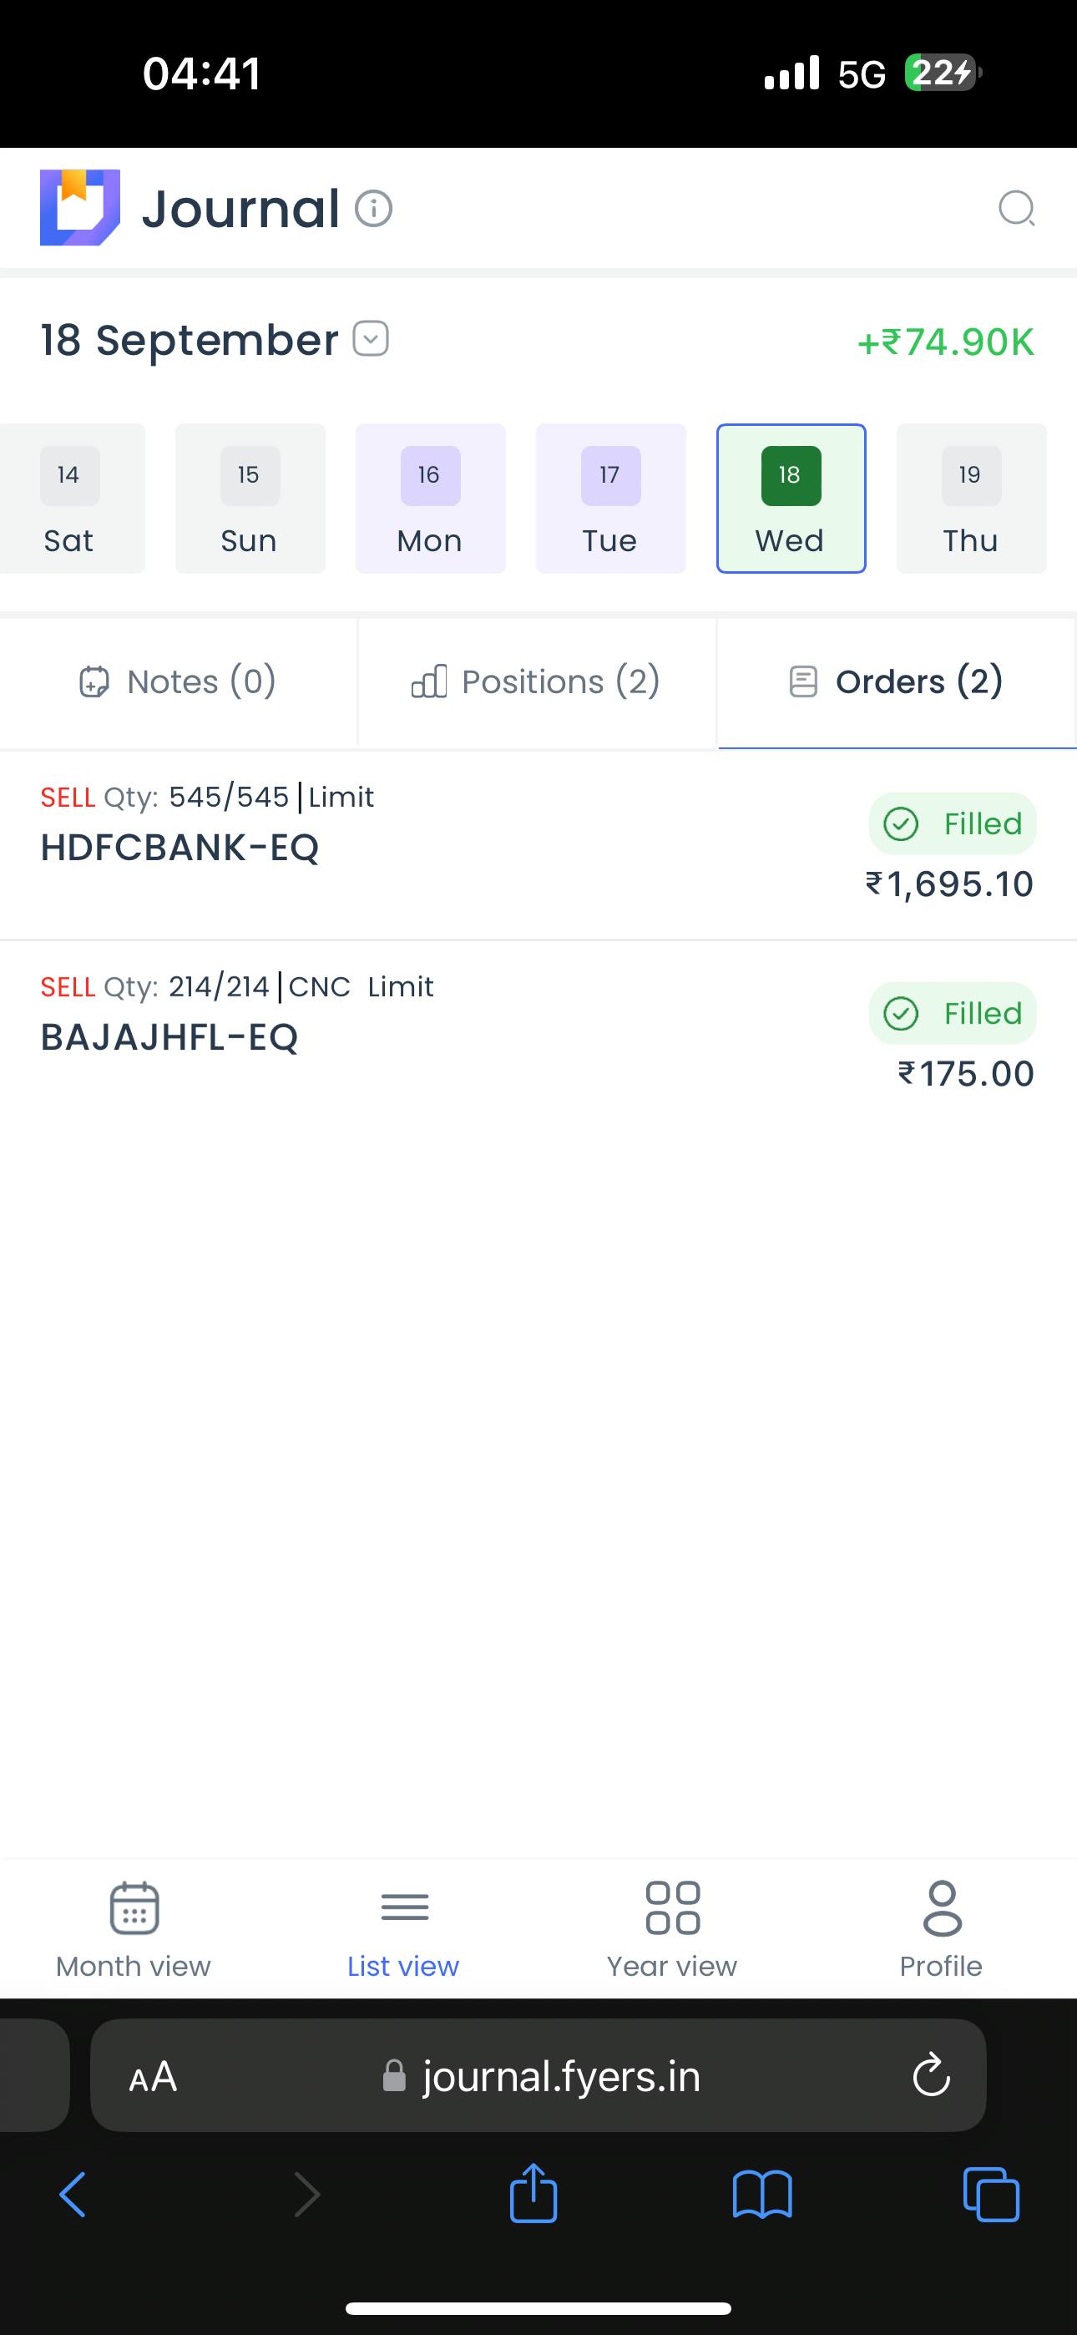Switch to the Notes (0) tab

(x=179, y=681)
